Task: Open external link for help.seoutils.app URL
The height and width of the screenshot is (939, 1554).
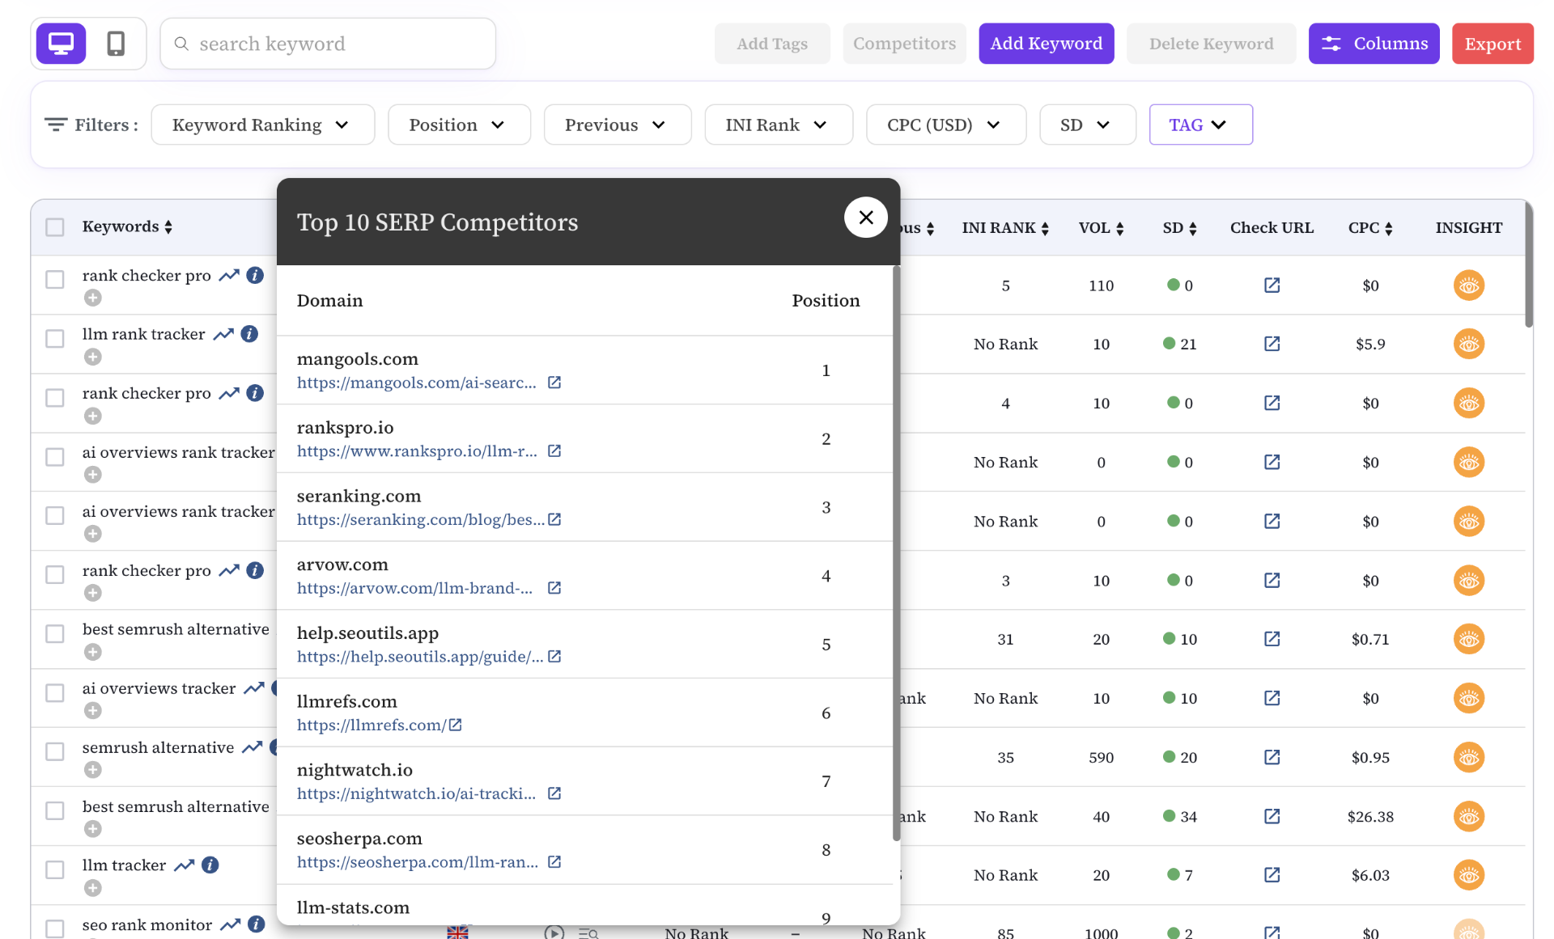Action: (554, 657)
